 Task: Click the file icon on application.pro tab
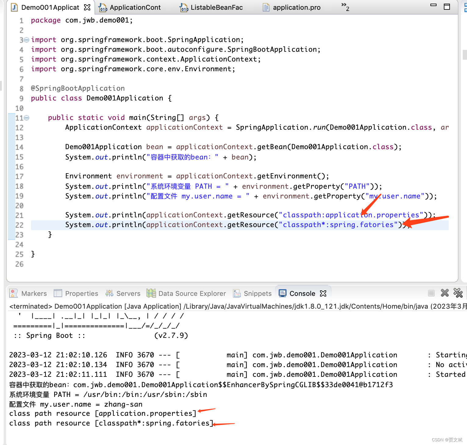click(266, 7)
